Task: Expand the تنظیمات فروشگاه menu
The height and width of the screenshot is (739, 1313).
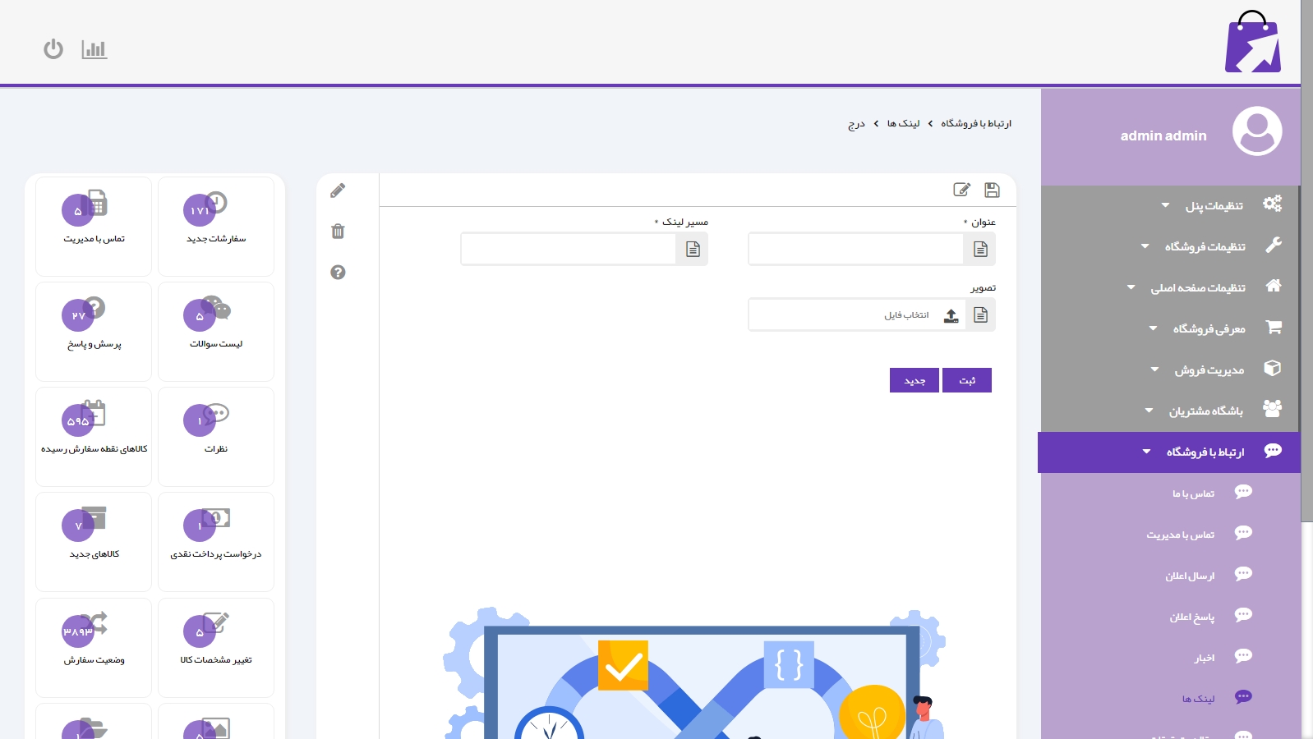Action: 1205,246
